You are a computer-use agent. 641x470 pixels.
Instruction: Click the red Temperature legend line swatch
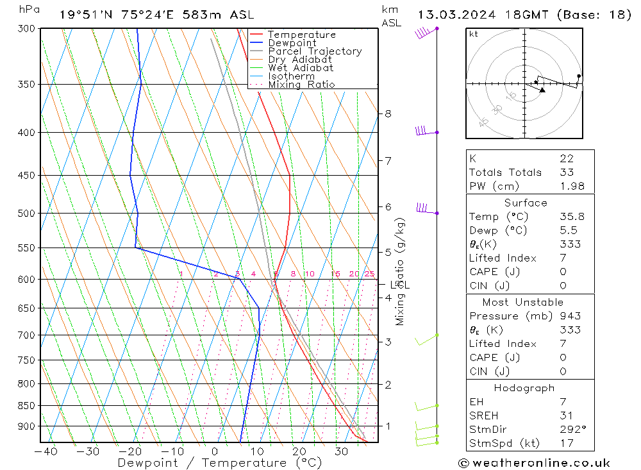pyautogui.click(x=256, y=35)
